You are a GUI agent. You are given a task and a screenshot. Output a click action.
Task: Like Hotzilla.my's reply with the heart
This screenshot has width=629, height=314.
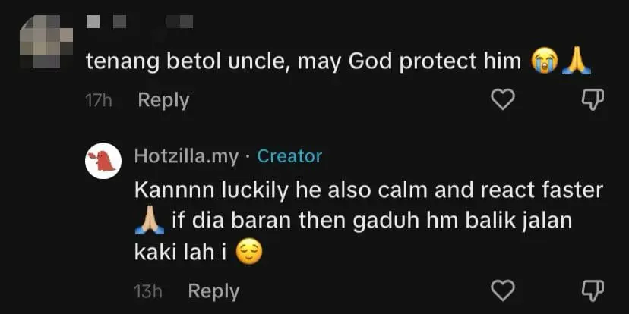click(503, 290)
